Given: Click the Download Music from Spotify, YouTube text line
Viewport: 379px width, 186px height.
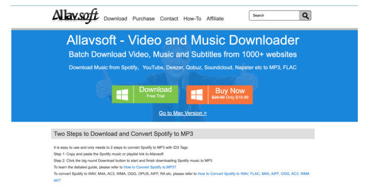Looking at the screenshot, I should click(183, 67).
